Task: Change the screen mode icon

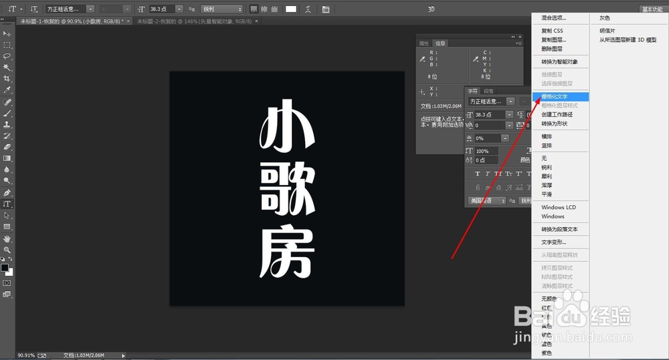Action: click(7, 295)
